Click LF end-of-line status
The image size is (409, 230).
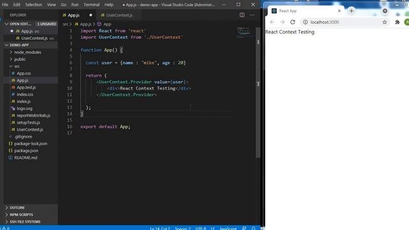pos(213,228)
